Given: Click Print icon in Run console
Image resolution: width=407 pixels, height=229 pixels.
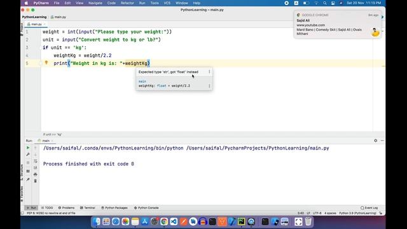Looking at the screenshot, I should pyautogui.click(x=36, y=174).
